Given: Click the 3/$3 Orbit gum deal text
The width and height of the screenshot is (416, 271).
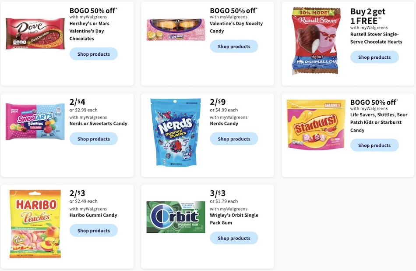Looking at the screenshot, I should click(217, 193).
